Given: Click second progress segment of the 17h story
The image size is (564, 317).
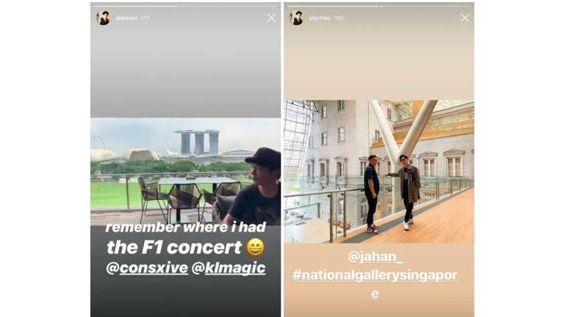Looking at the screenshot, I should click(x=232, y=6).
